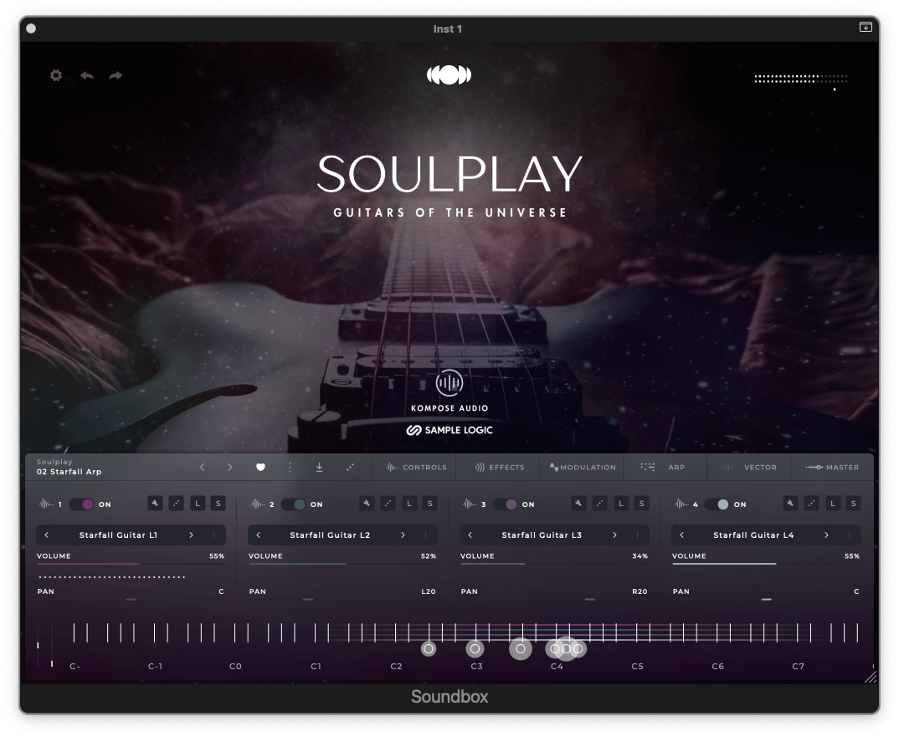The image size is (899, 737).
Task: Randomize layer 3 with its dice icon
Action: tap(599, 504)
